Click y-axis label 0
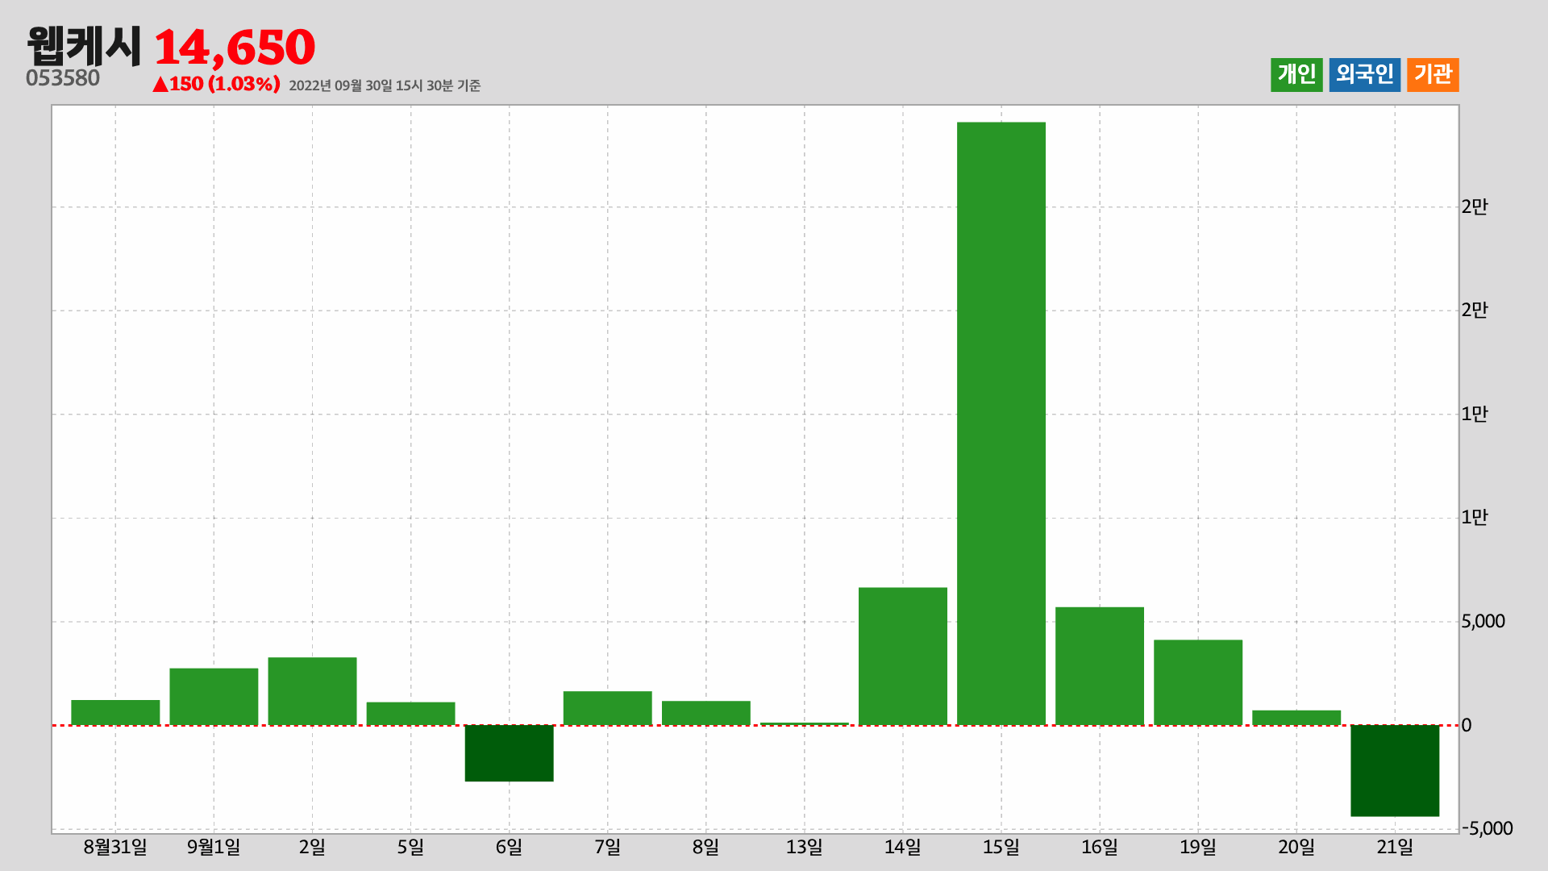Screen dimensions: 1548x871 point(1467,726)
